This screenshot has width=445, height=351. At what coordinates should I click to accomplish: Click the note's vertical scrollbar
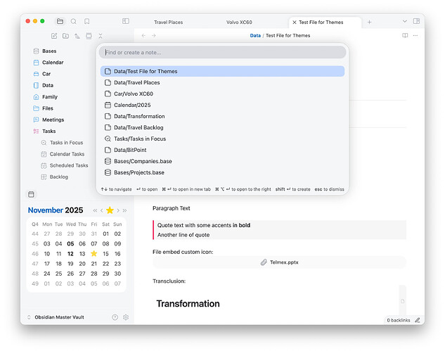click(402, 301)
